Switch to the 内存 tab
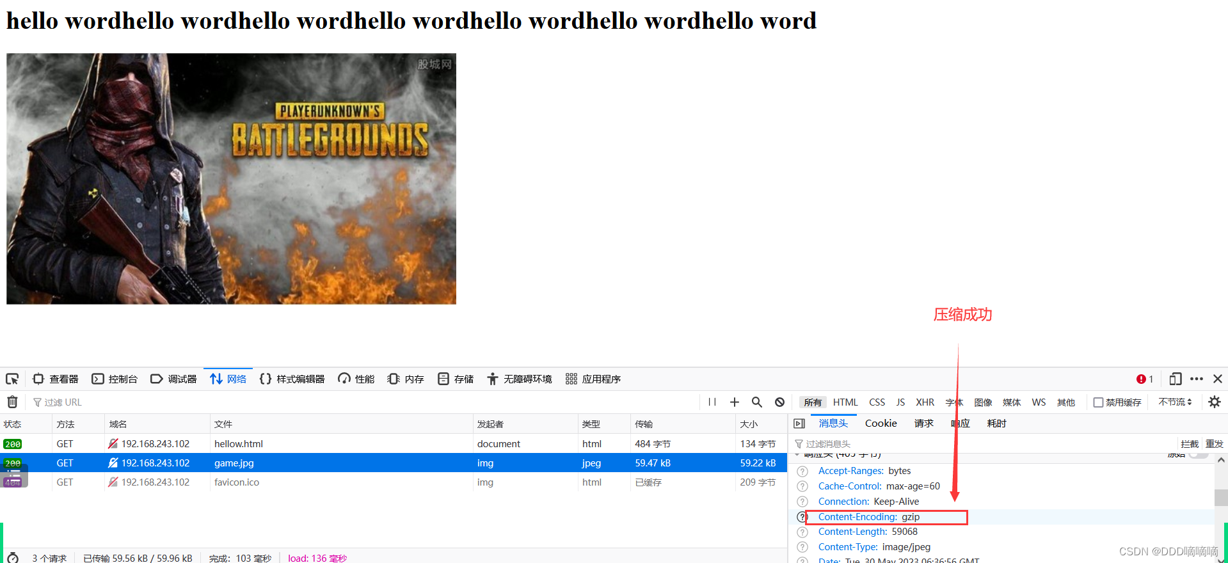The image size is (1228, 563). (x=406, y=379)
